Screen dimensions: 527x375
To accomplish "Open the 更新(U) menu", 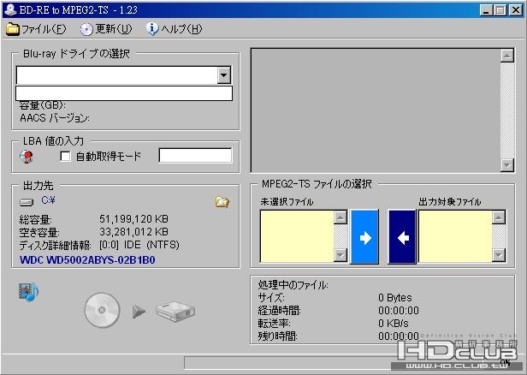I will tap(106, 29).
